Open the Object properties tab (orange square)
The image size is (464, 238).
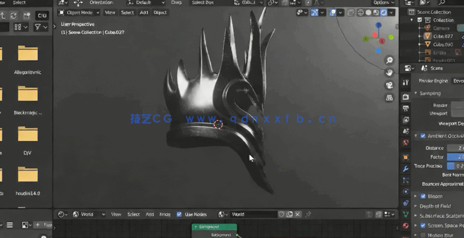(x=406, y=157)
